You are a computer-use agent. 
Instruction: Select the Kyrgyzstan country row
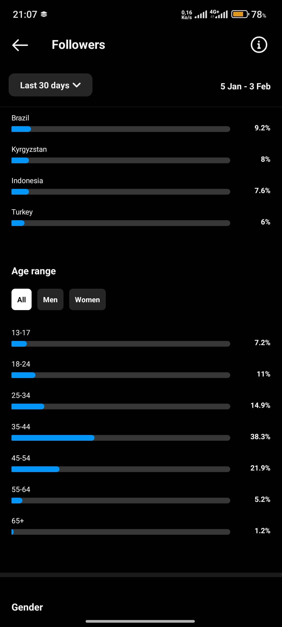click(x=141, y=154)
